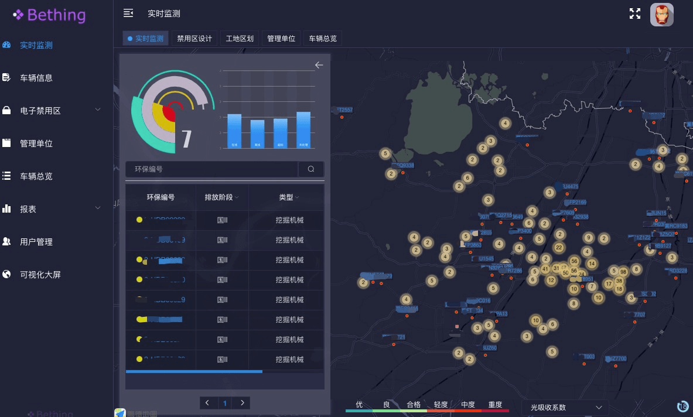
Task: Open 车辆信息 in the sidebar
Action: [x=36, y=78]
